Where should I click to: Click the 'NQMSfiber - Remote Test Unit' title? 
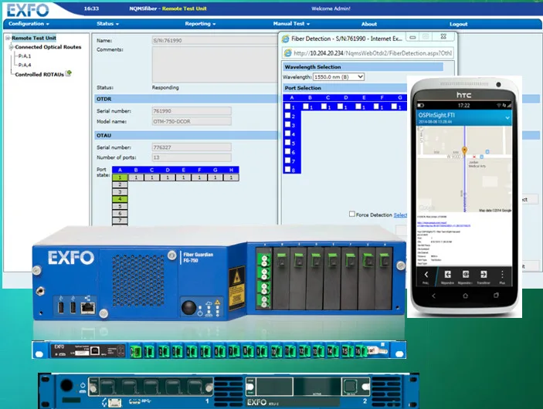point(168,8)
